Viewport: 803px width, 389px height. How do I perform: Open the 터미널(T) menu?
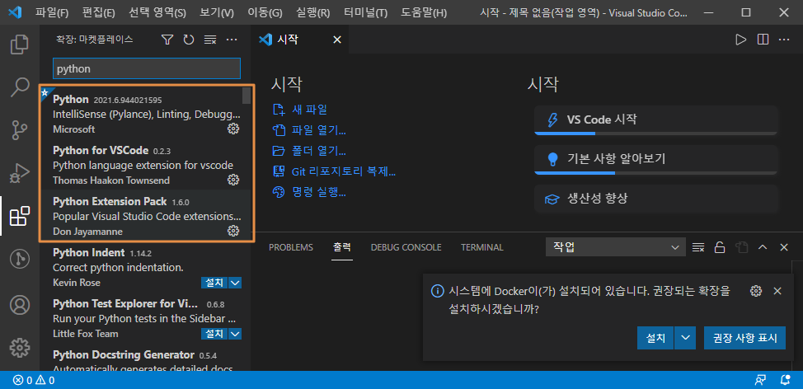click(366, 13)
